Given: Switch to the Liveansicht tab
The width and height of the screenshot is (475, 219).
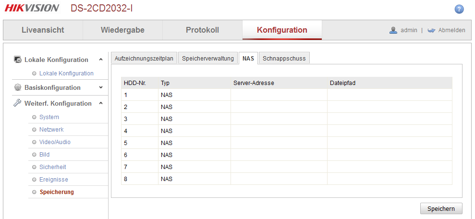Looking at the screenshot, I should coord(43,30).
